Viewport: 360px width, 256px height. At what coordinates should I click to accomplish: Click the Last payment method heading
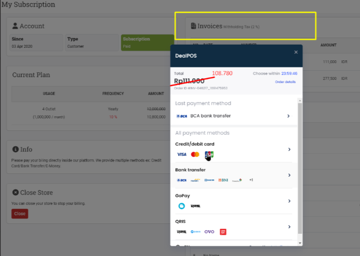(x=203, y=103)
